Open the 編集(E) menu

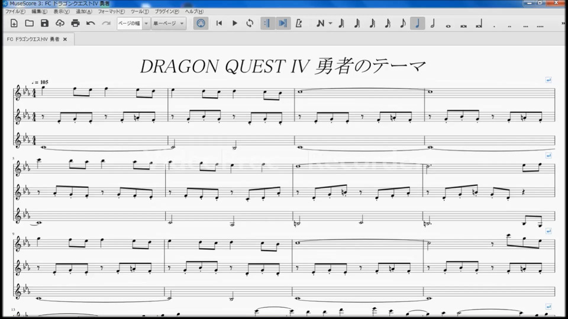(39, 12)
